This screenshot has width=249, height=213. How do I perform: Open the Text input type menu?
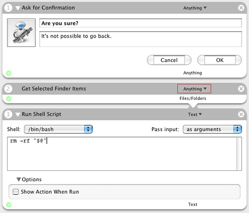tap(195, 114)
